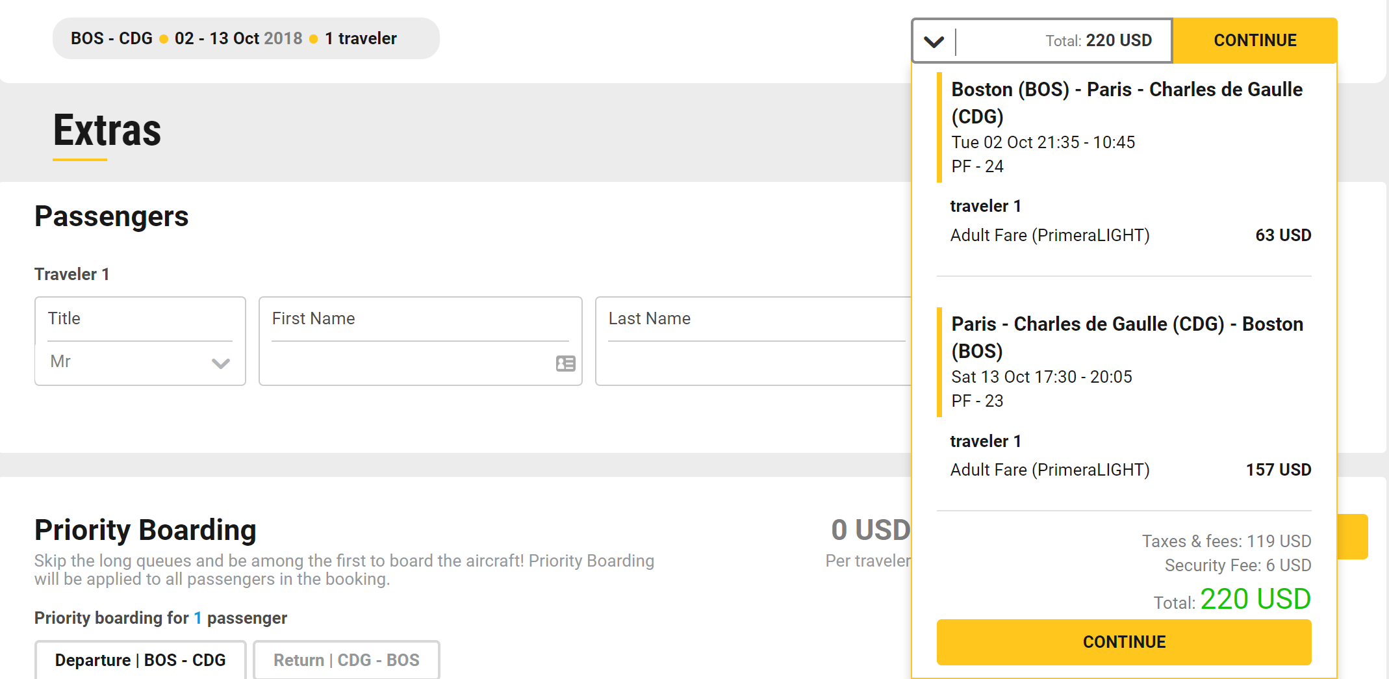Click the return Adult Fare 157 USD line

[x=1130, y=470]
